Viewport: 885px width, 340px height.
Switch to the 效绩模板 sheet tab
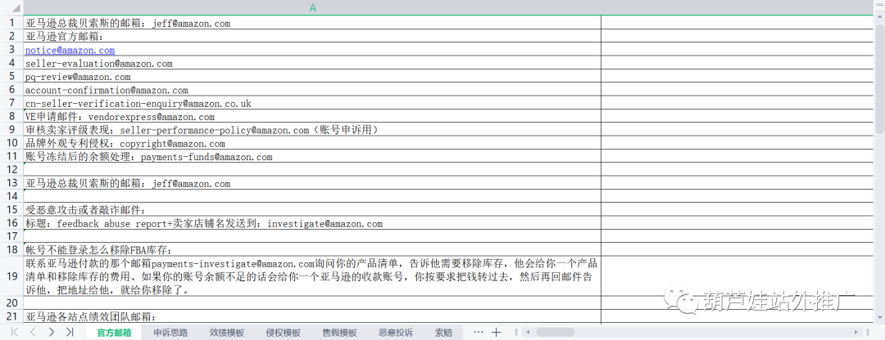[227, 333]
